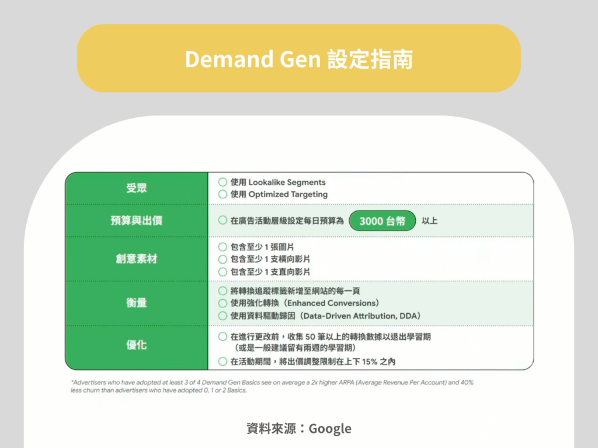Tick the 將轉換追蹤標籤新增至網站 circle
598x448 pixels.
pos(222,290)
